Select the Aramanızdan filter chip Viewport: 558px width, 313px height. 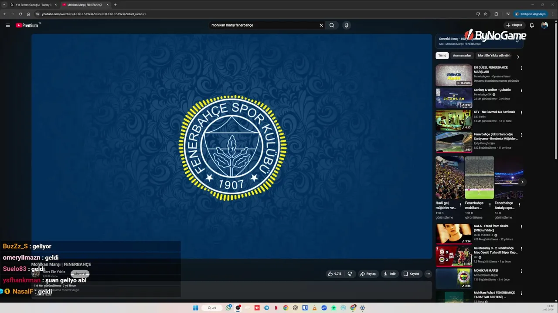pyautogui.click(x=462, y=56)
